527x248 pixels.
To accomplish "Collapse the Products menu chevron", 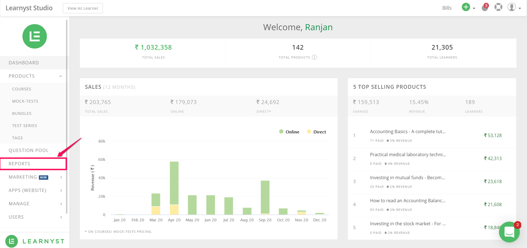I will [x=61, y=76].
